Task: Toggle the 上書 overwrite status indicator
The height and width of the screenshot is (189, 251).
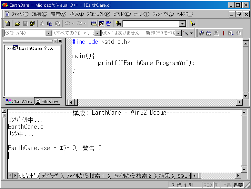Action: (x=226, y=185)
